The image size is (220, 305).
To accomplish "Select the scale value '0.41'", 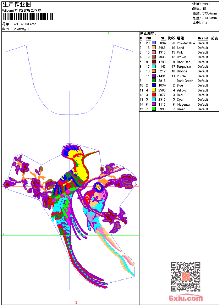I will [x=205, y=23].
